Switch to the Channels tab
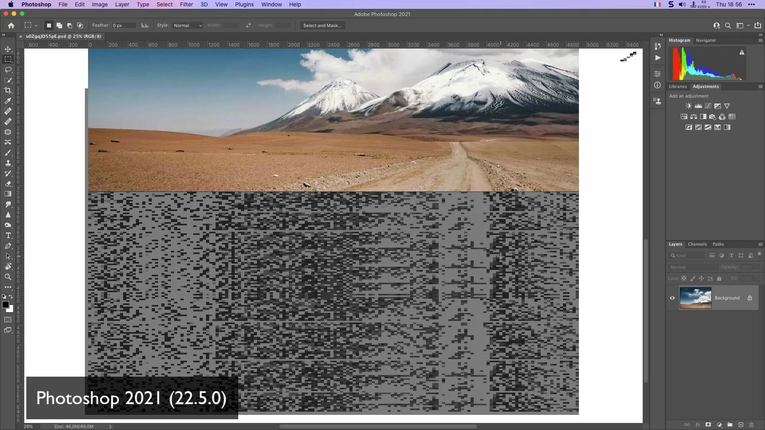The width and height of the screenshot is (765, 430). (697, 244)
